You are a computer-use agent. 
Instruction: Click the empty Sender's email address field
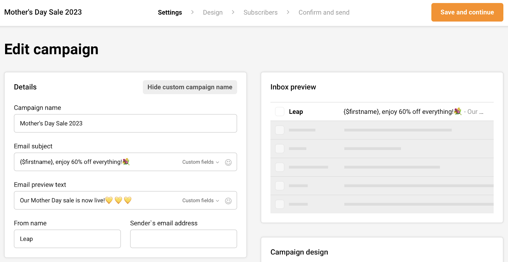(184, 239)
